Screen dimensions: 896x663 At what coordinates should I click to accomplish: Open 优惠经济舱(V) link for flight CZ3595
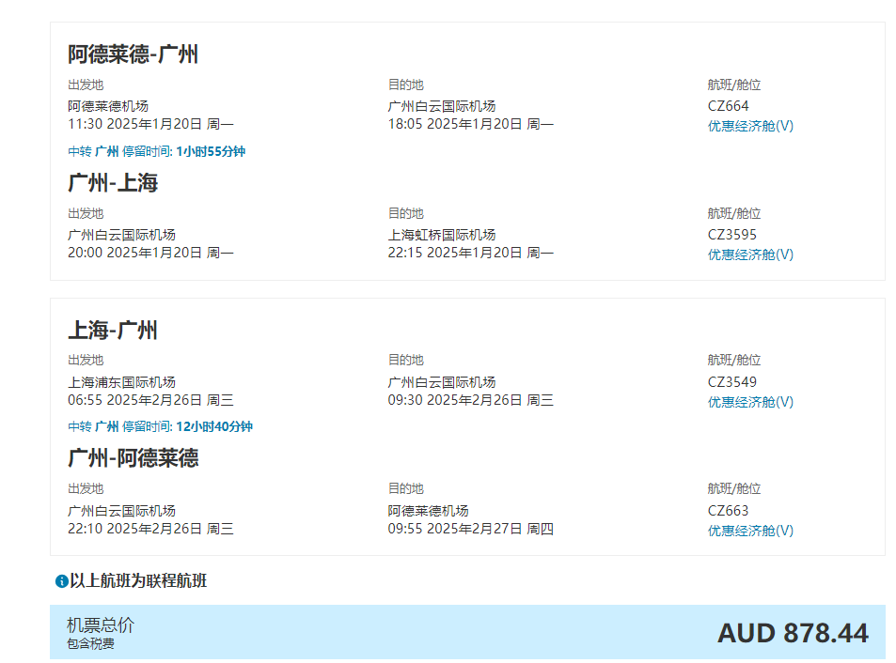pyautogui.click(x=750, y=254)
